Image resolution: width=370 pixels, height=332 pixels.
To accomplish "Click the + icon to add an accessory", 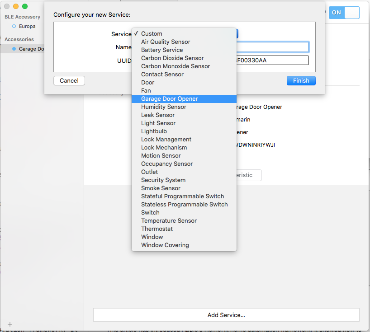I will (x=9, y=324).
